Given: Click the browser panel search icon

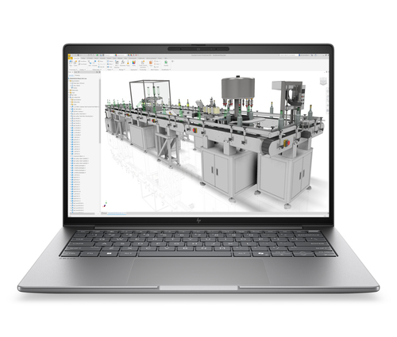Looking at the screenshot, I should point(97,72).
